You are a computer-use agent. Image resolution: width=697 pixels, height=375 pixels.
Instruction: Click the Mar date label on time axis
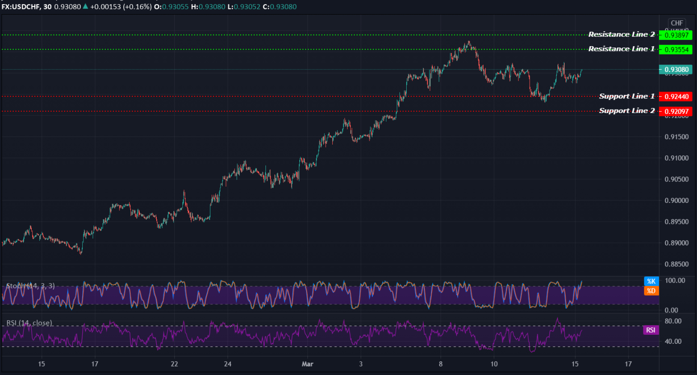[x=307, y=364]
